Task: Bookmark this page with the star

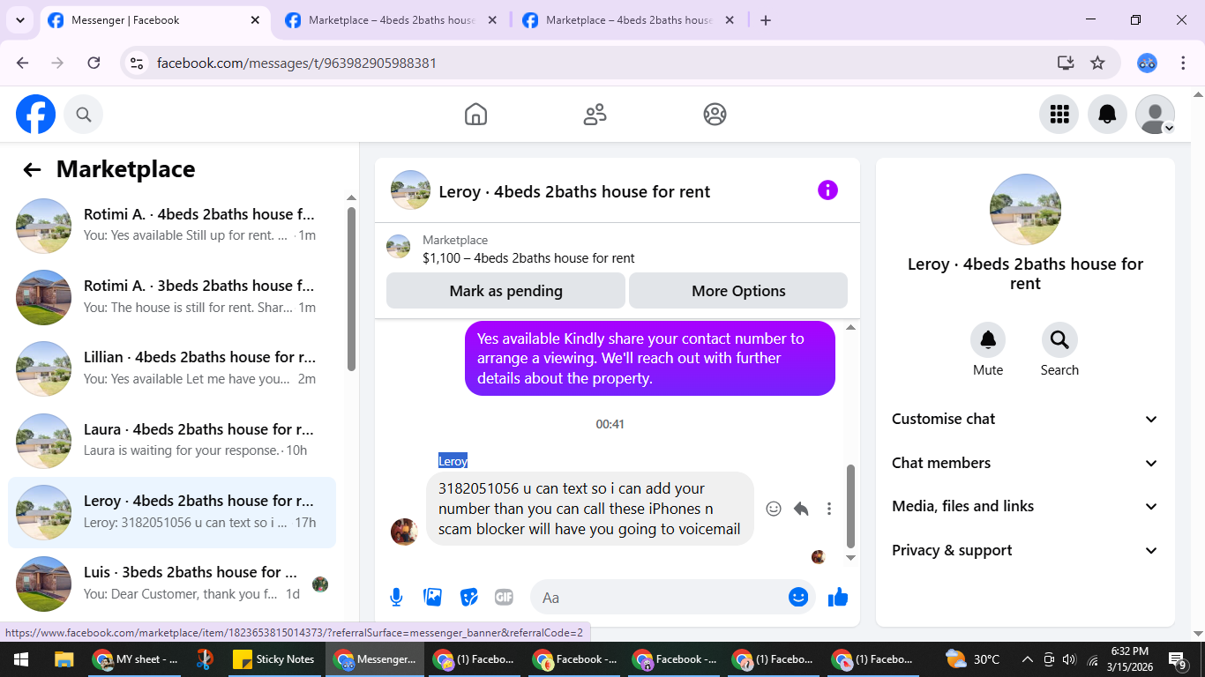Action: pos(1097,63)
